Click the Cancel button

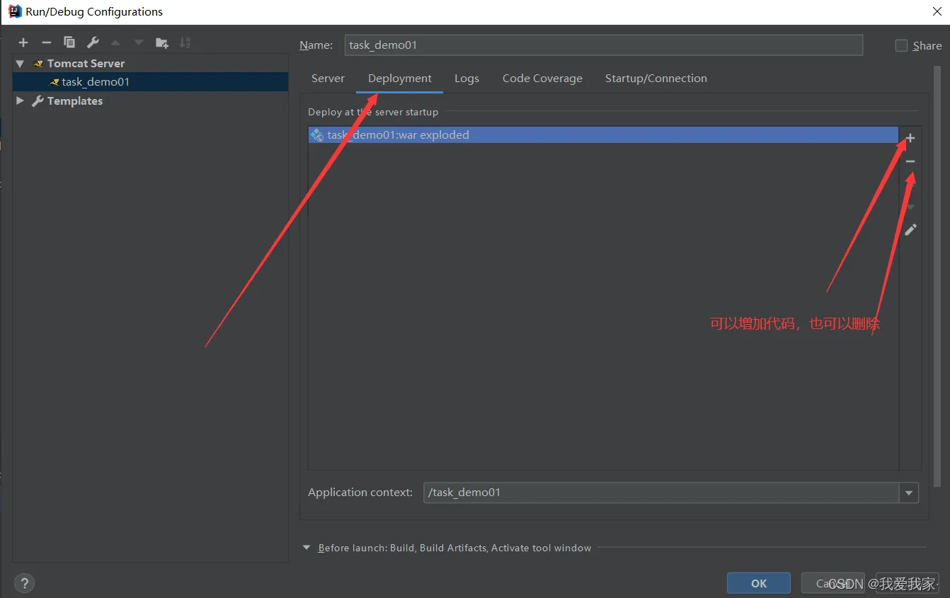pyautogui.click(x=833, y=583)
